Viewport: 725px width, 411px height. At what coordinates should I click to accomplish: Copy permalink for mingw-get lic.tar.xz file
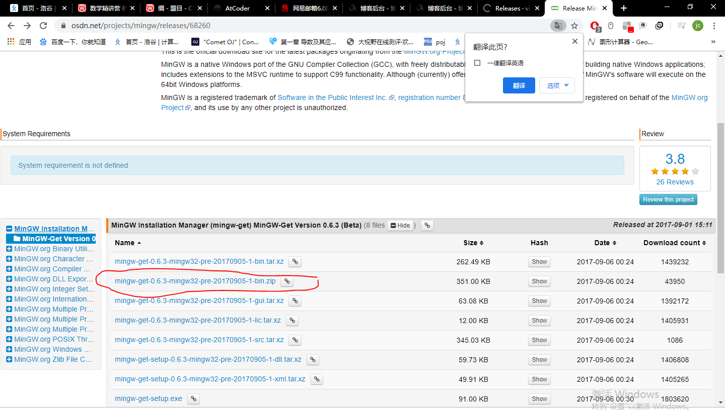(292, 321)
